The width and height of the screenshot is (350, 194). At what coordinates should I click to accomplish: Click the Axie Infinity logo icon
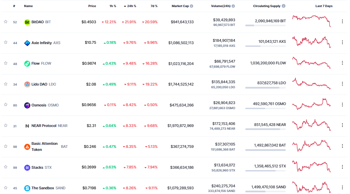[x=27, y=43]
